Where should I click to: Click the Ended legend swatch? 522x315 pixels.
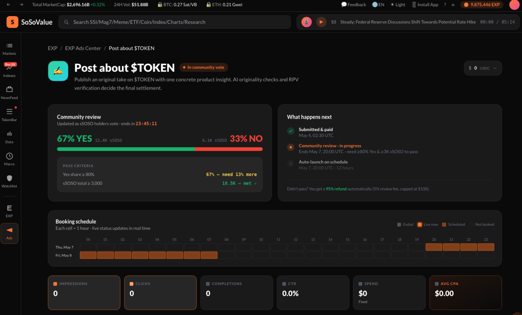399,225
